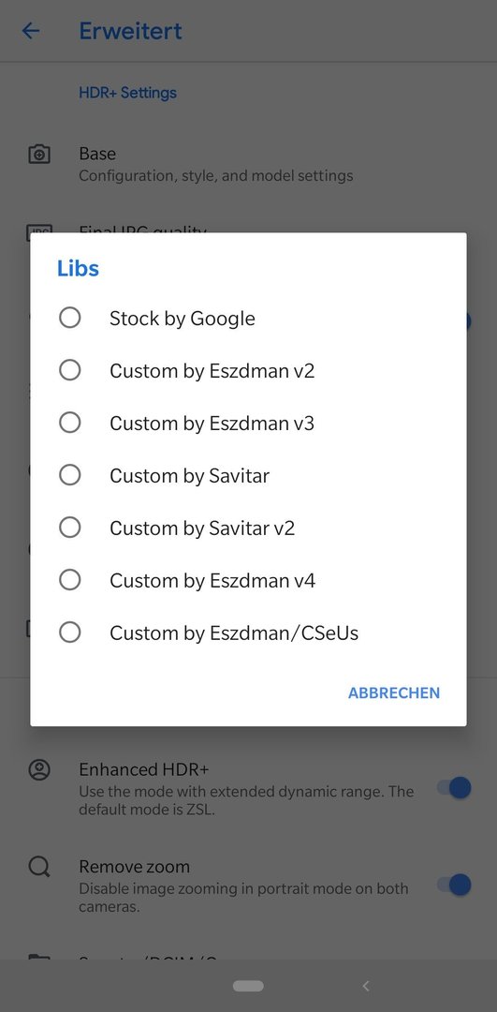Select Custom by Savitar v2 radio
The height and width of the screenshot is (1012, 497).
pyautogui.click(x=69, y=528)
